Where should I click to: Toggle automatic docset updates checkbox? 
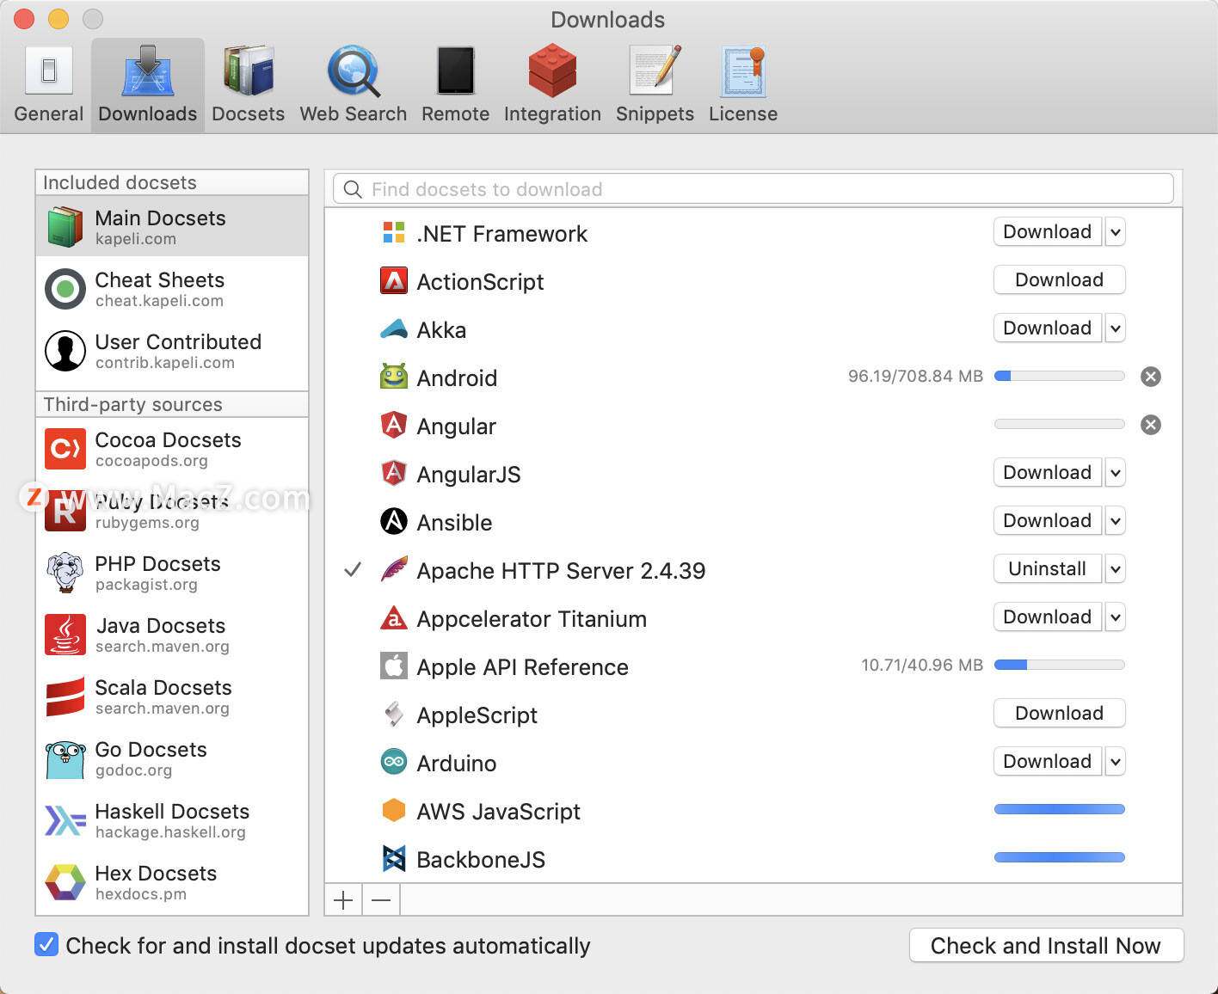point(46,944)
